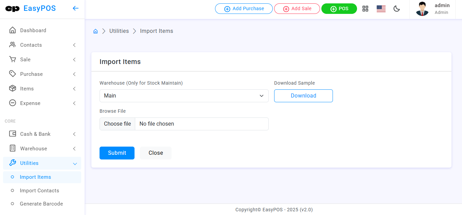Collapse sidebar with the left arrow icon

pos(75,8)
